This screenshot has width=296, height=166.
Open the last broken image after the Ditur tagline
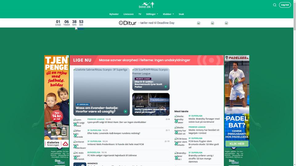click(226, 23)
